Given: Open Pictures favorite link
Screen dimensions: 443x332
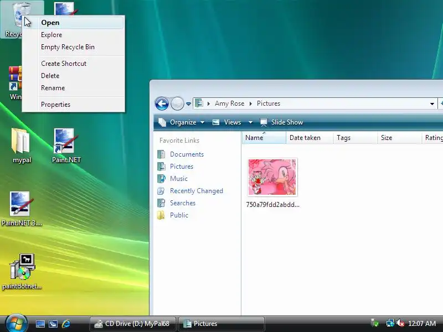Looking at the screenshot, I should click(182, 167).
